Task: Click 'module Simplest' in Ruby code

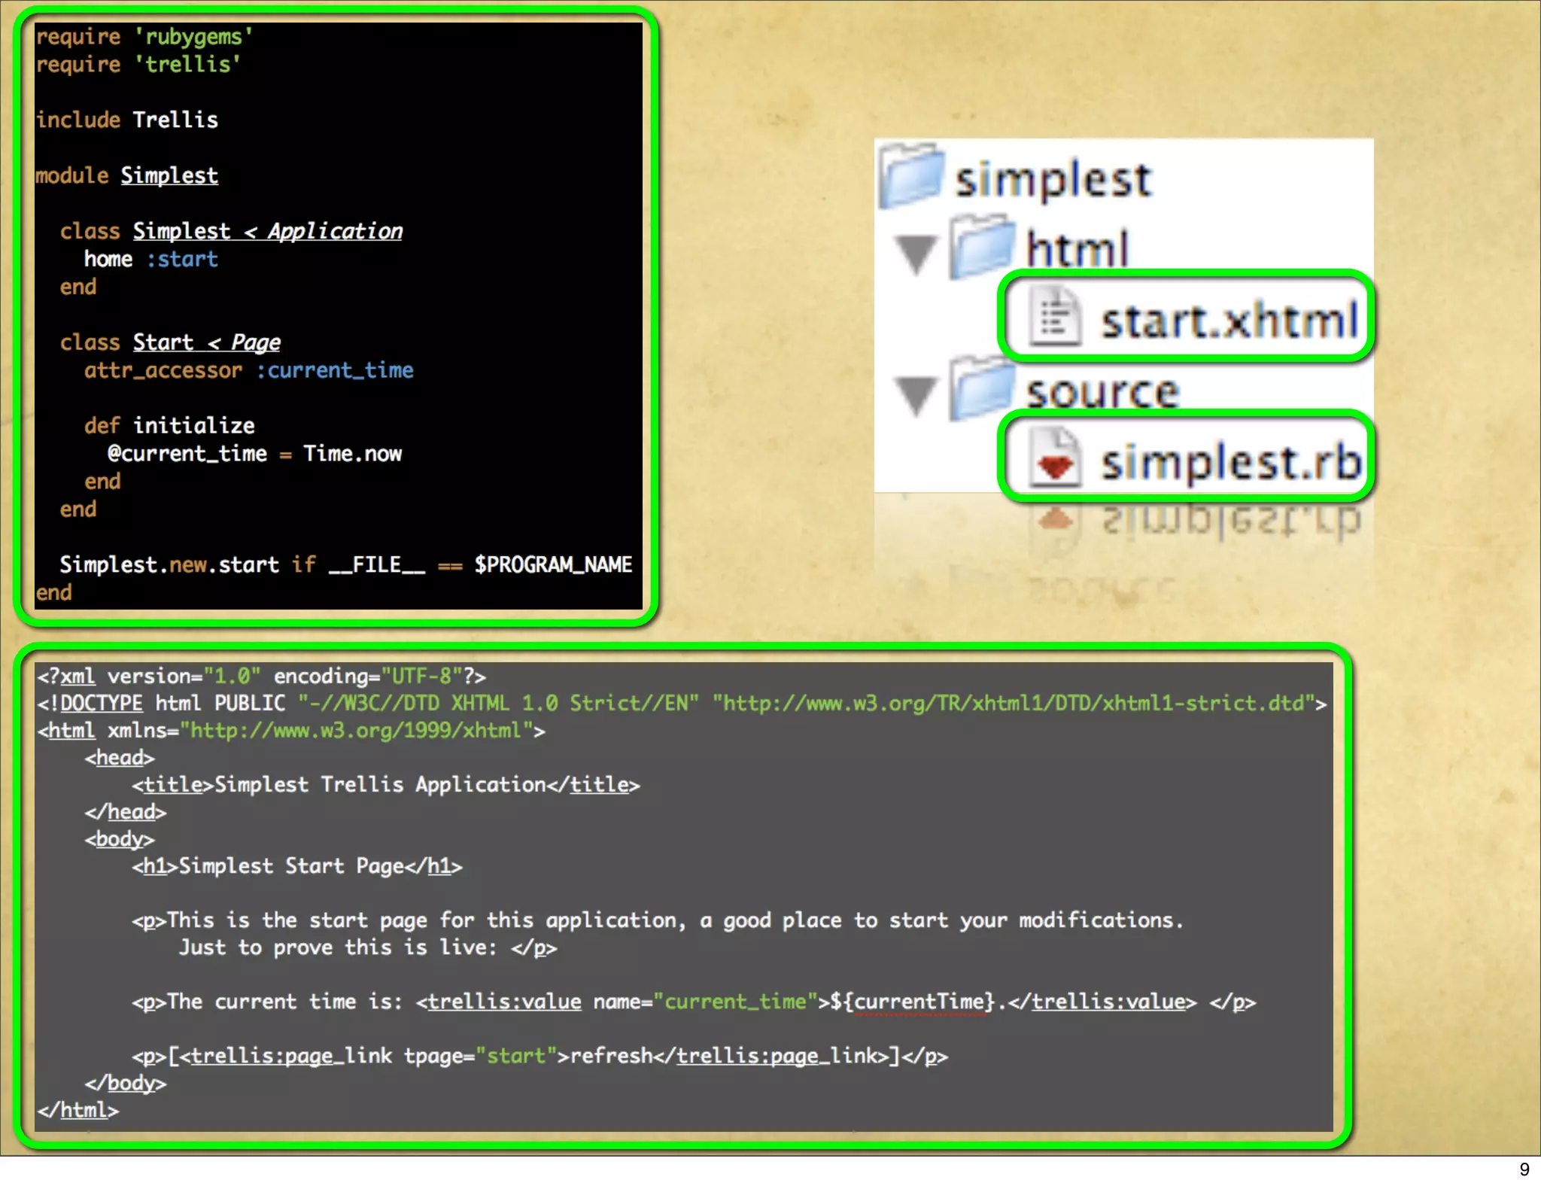Action: pyautogui.click(x=126, y=175)
